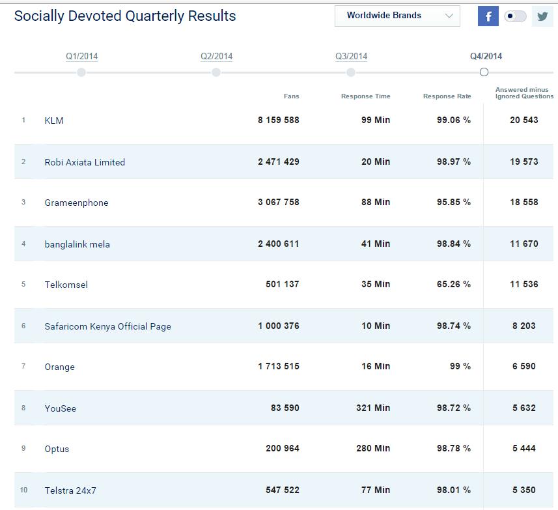Click the Twitter bird icon
The width and height of the screenshot is (558, 510).
tap(542, 16)
